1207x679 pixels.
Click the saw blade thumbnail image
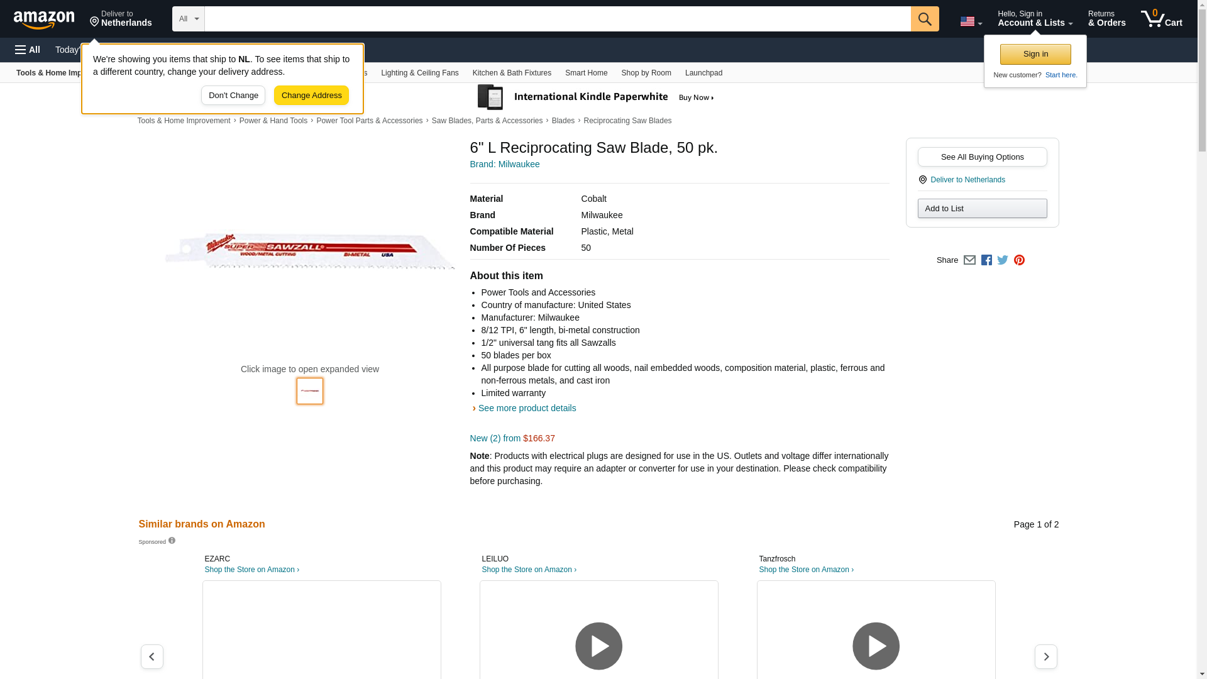pyautogui.click(x=310, y=391)
